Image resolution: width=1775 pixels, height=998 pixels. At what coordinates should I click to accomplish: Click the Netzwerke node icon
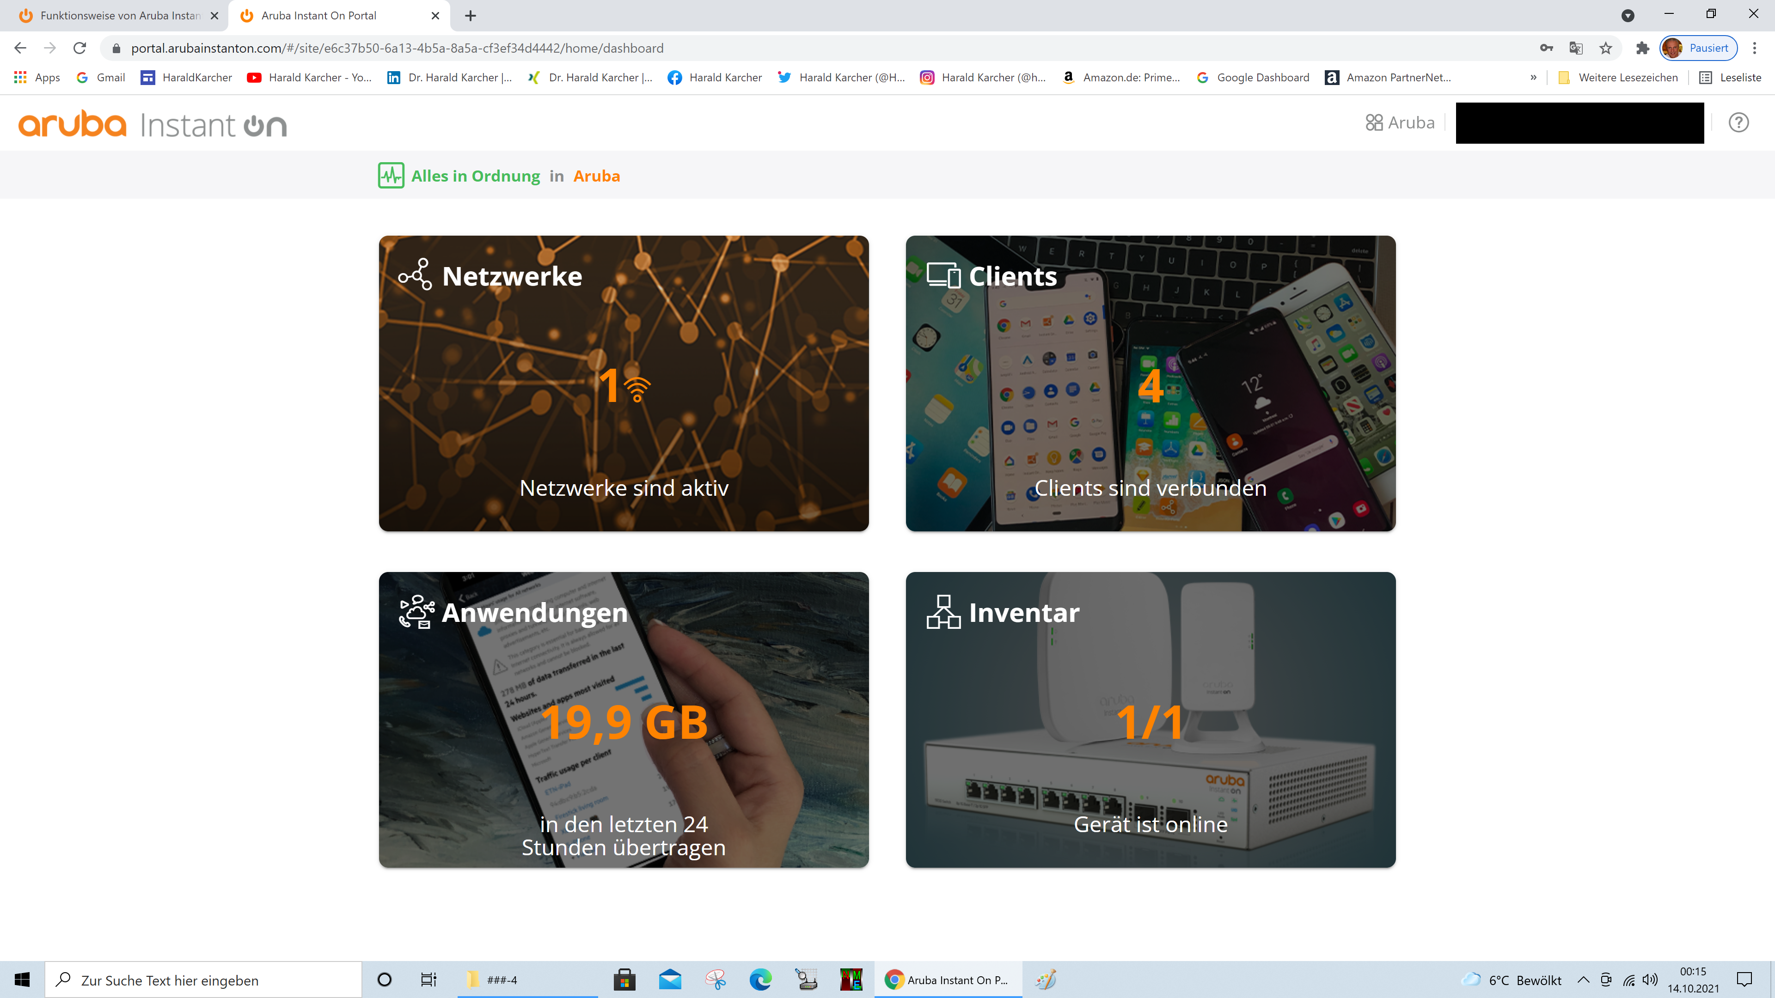point(416,275)
